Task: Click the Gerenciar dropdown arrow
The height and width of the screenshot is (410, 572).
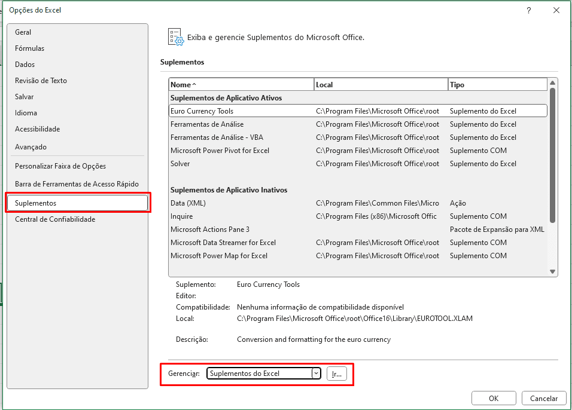Action: [x=317, y=373]
